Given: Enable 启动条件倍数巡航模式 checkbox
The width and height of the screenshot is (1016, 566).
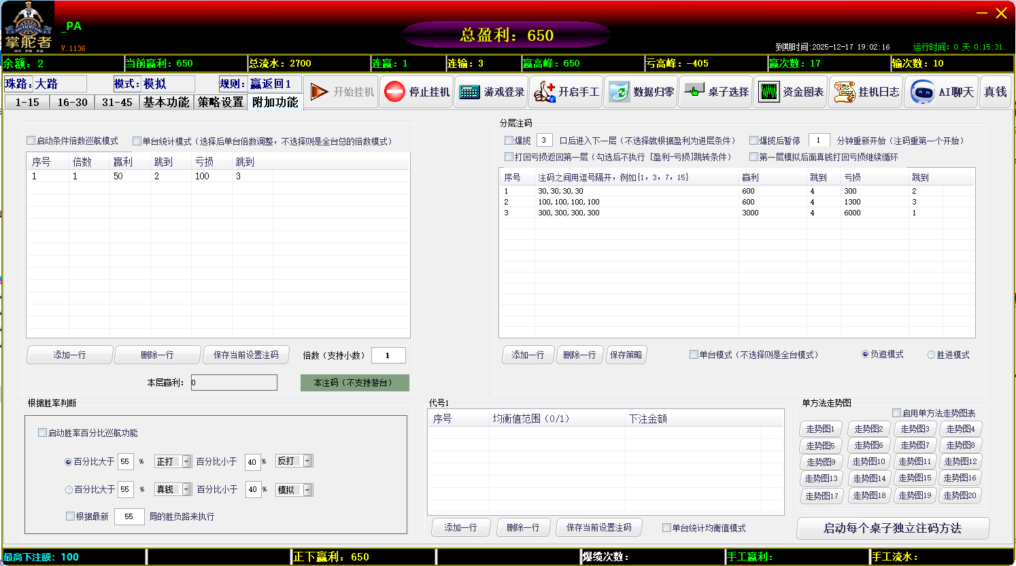Looking at the screenshot, I should click(31, 141).
